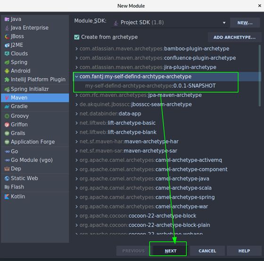264x261 pixels.
Task: Open the Add Archetype dialog
Action: coord(234,37)
